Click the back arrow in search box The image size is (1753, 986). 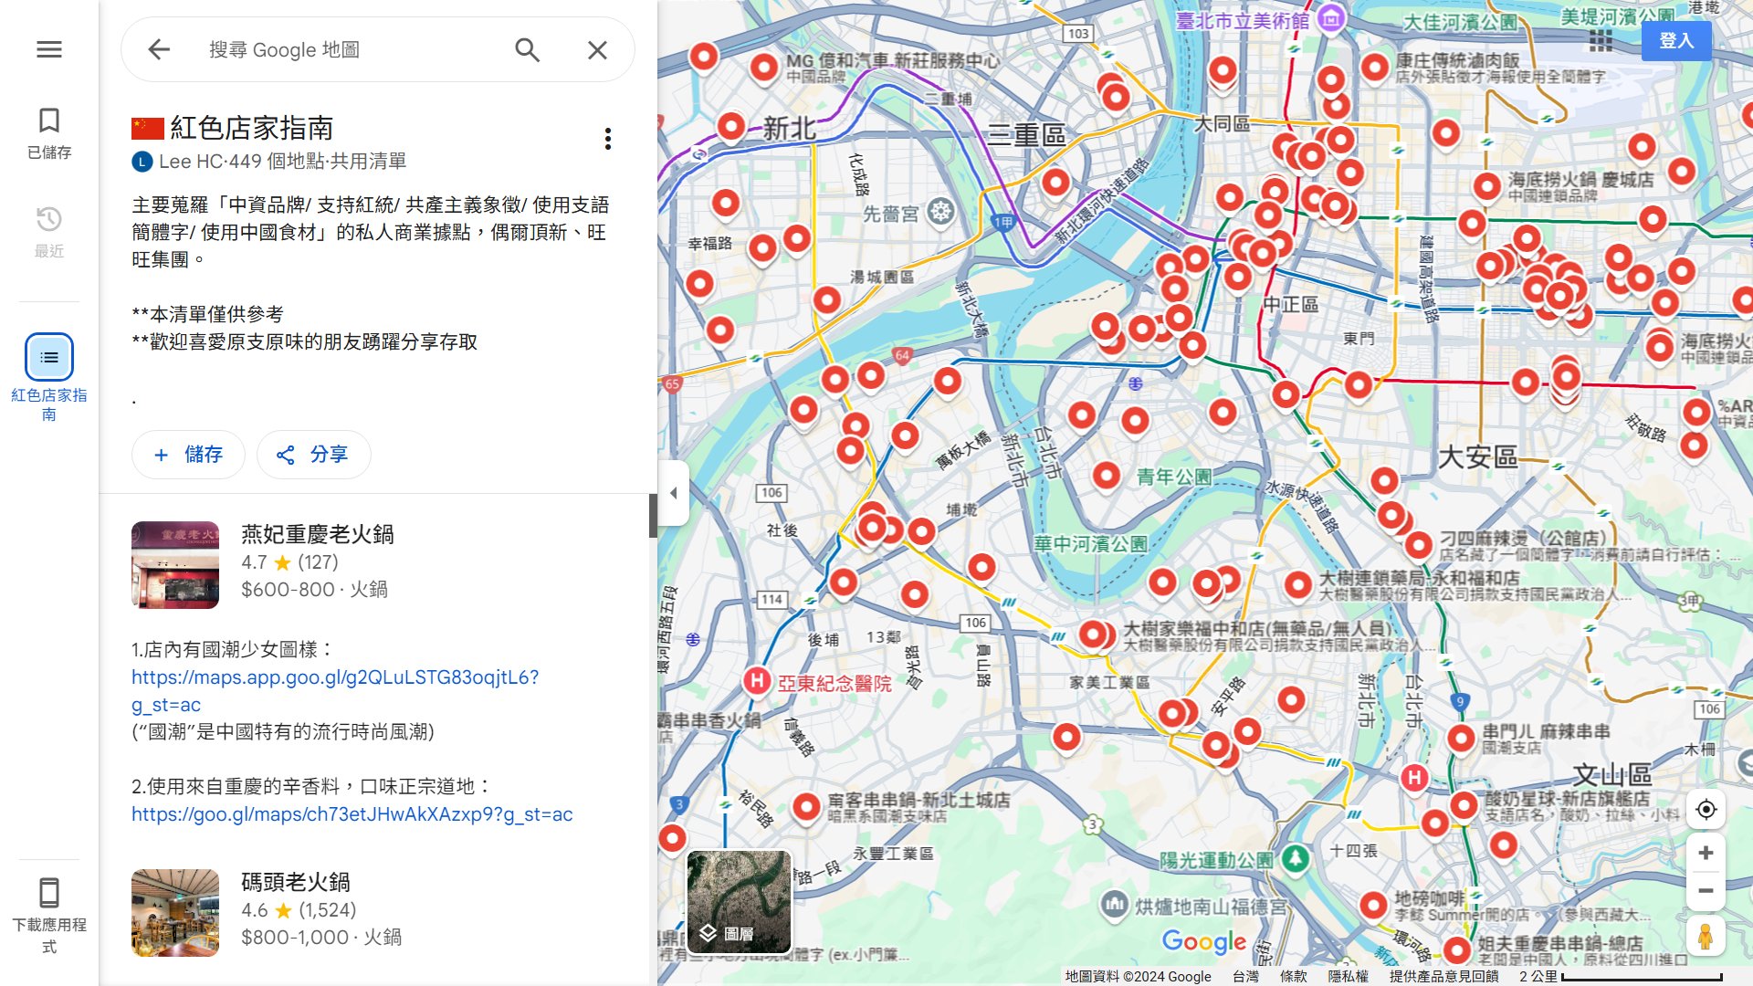click(159, 49)
